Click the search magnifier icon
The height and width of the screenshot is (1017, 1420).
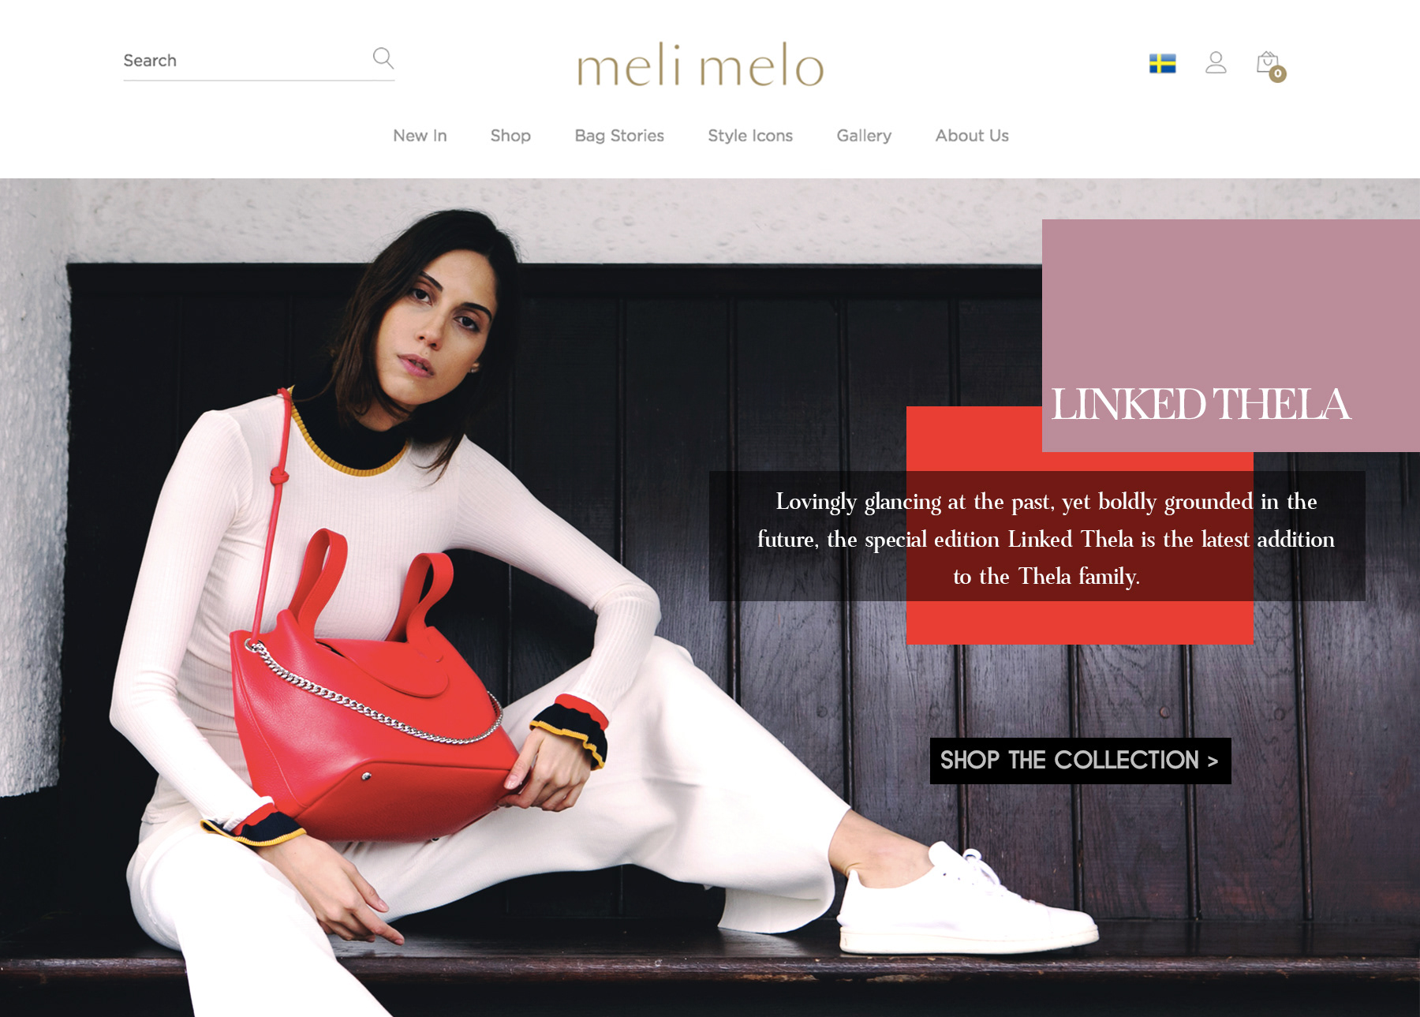(383, 58)
